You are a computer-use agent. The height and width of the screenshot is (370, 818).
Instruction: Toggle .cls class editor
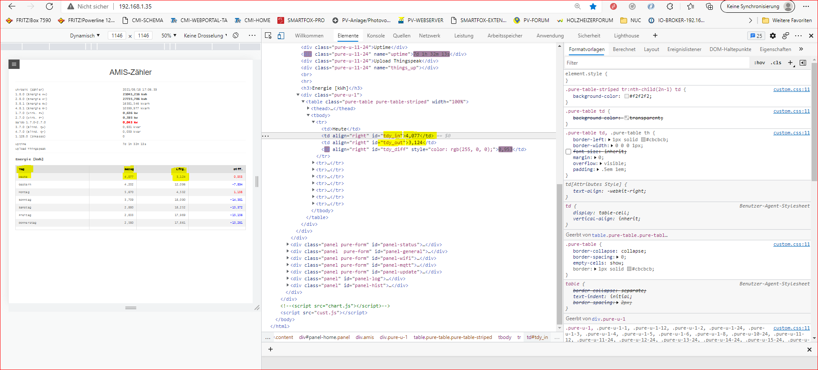[776, 63]
